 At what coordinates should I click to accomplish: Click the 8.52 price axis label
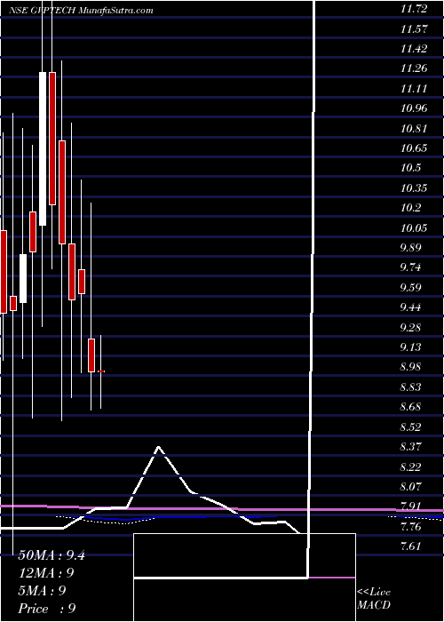(410, 427)
